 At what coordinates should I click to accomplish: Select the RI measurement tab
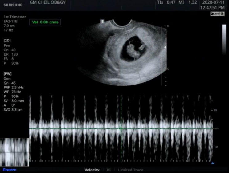pos(109,170)
